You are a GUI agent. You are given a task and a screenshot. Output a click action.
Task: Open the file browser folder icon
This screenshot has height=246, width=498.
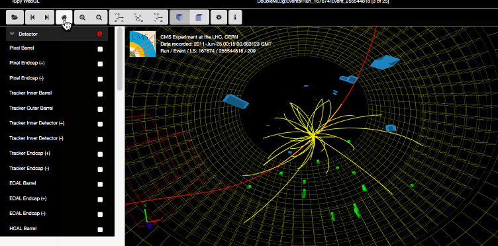click(15, 17)
